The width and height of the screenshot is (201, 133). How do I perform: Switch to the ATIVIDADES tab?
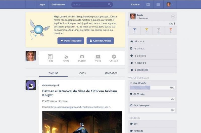[111, 73]
